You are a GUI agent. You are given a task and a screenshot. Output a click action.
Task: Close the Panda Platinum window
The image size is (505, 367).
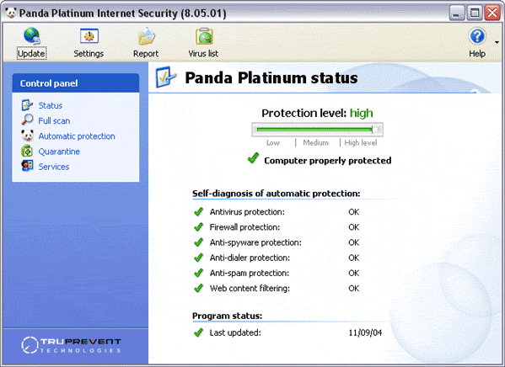pos(492,13)
